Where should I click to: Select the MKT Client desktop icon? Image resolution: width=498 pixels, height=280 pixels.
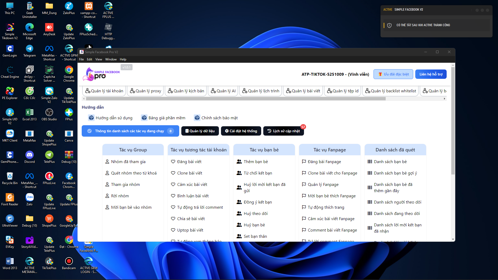(x=10, y=136)
